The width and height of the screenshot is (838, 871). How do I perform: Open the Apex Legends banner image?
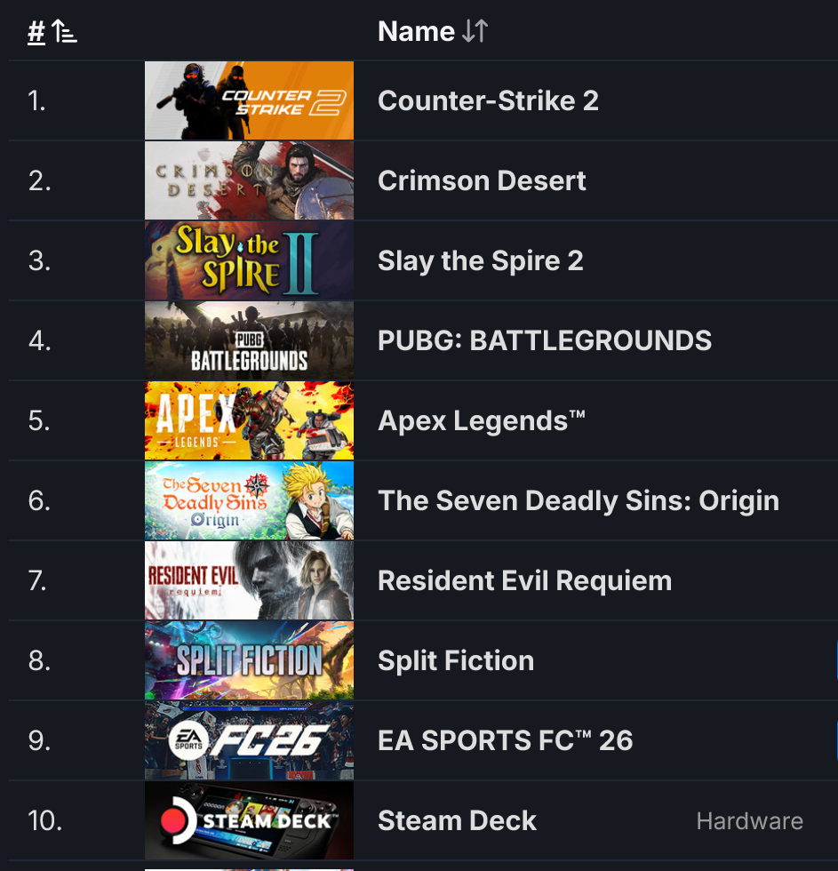[249, 420]
